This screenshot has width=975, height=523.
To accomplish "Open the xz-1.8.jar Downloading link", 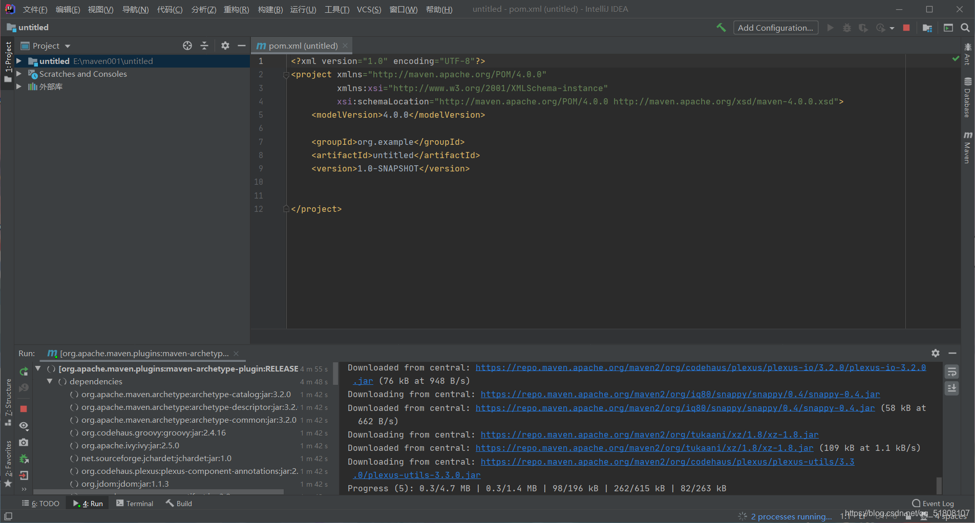I will [649, 434].
